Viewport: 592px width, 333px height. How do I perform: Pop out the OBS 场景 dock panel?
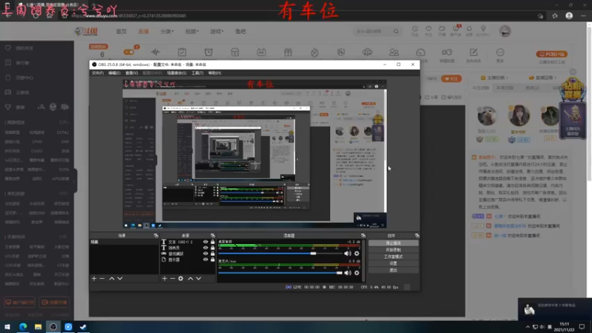pos(156,235)
